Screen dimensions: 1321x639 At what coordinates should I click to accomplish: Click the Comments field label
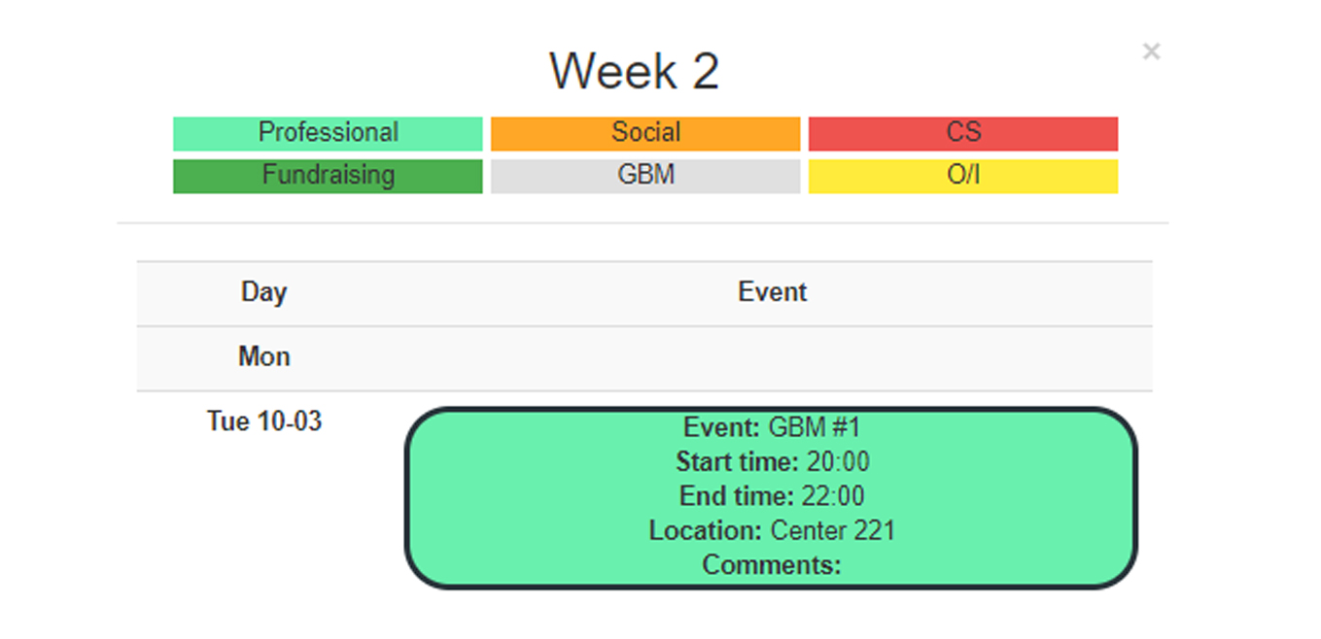point(772,564)
